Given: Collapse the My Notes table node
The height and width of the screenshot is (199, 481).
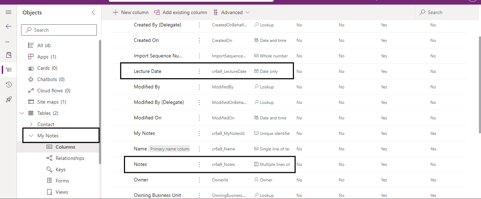Looking at the screenshot, I should coord(31,136).
